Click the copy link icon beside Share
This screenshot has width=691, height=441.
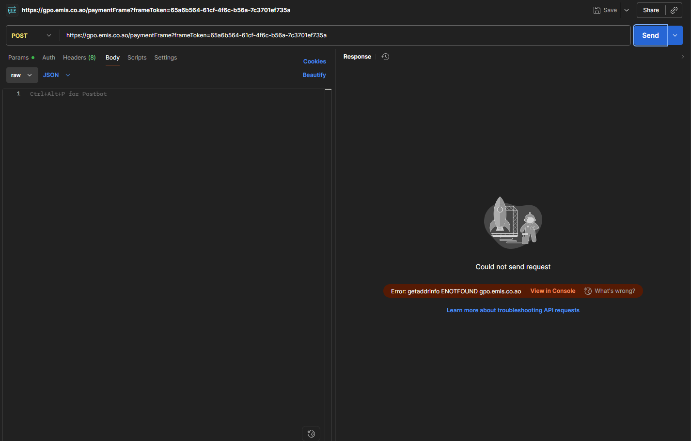click(x=674, y=10)
